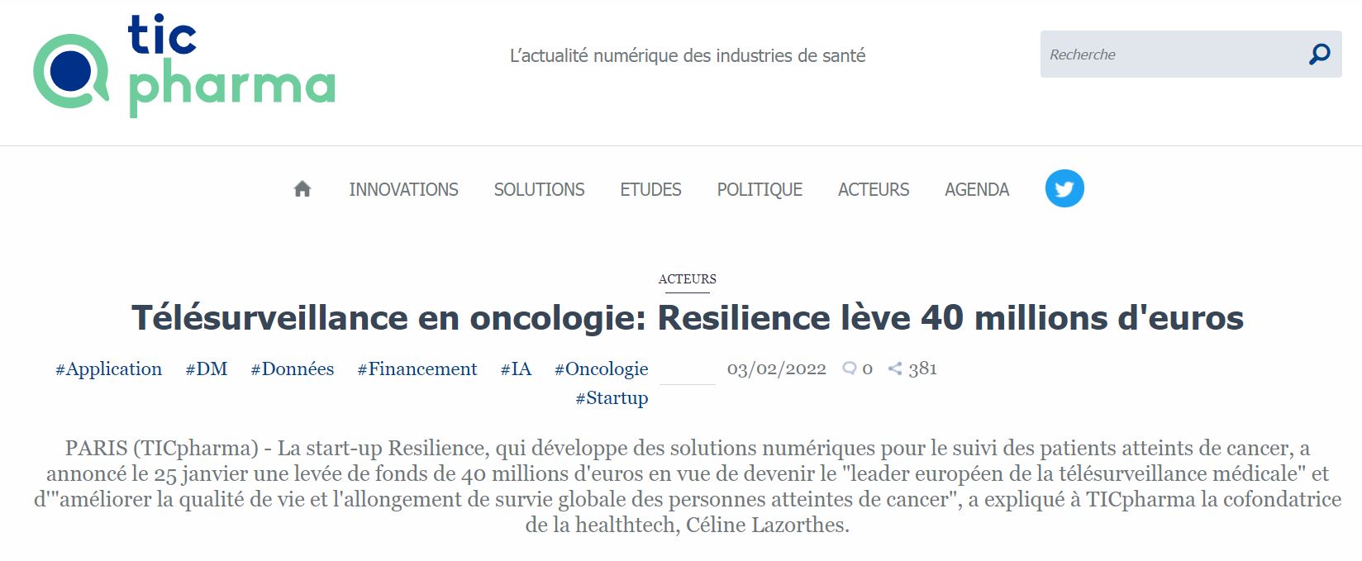Click the ACTEURS category label above headline
This screenshot has width=1362, height=561.
point(687,279)
